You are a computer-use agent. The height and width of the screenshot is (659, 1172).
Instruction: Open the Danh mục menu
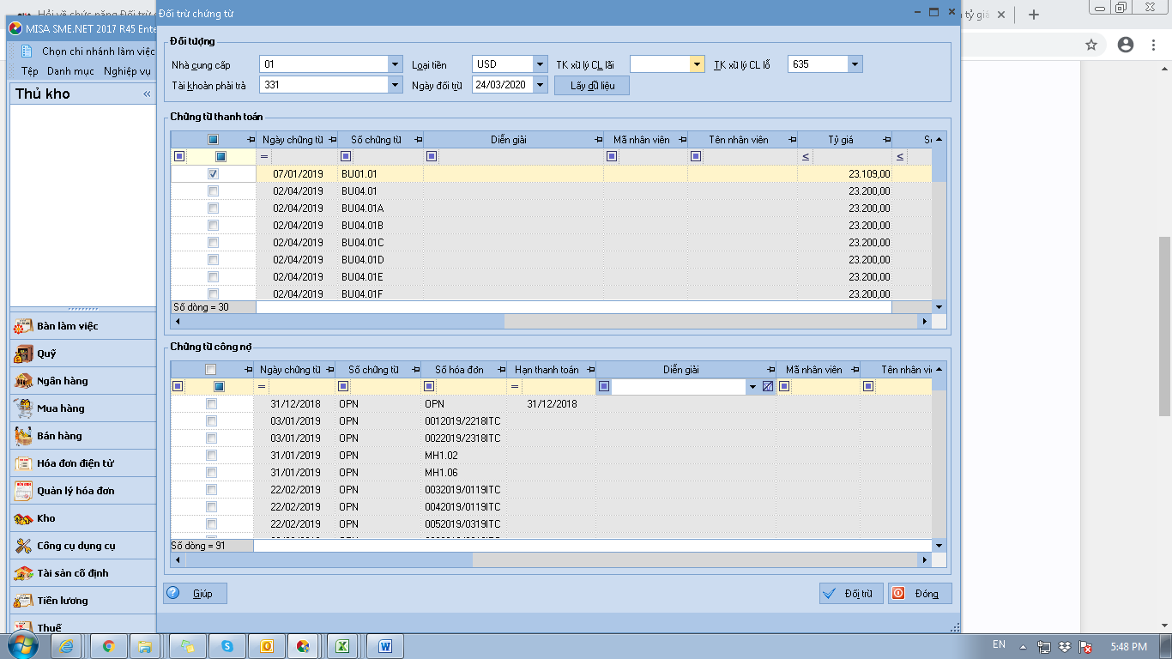click(x=70, y=71)
